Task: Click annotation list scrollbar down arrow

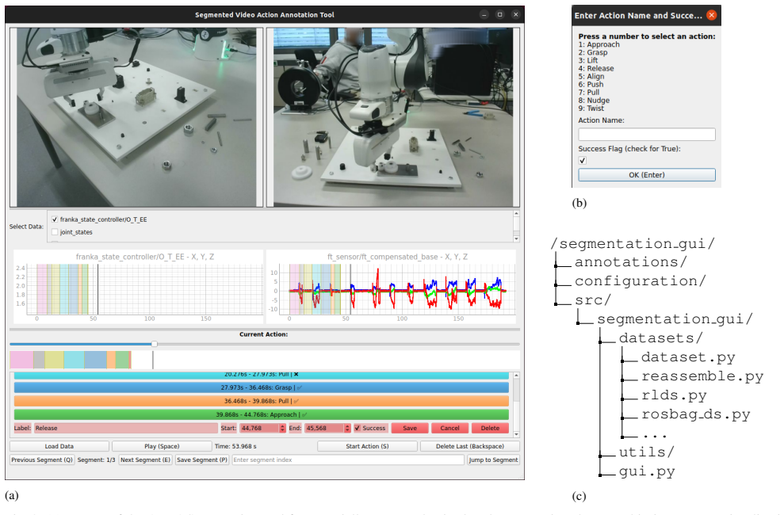Action: pyautogui.click(x=516, y=434)
